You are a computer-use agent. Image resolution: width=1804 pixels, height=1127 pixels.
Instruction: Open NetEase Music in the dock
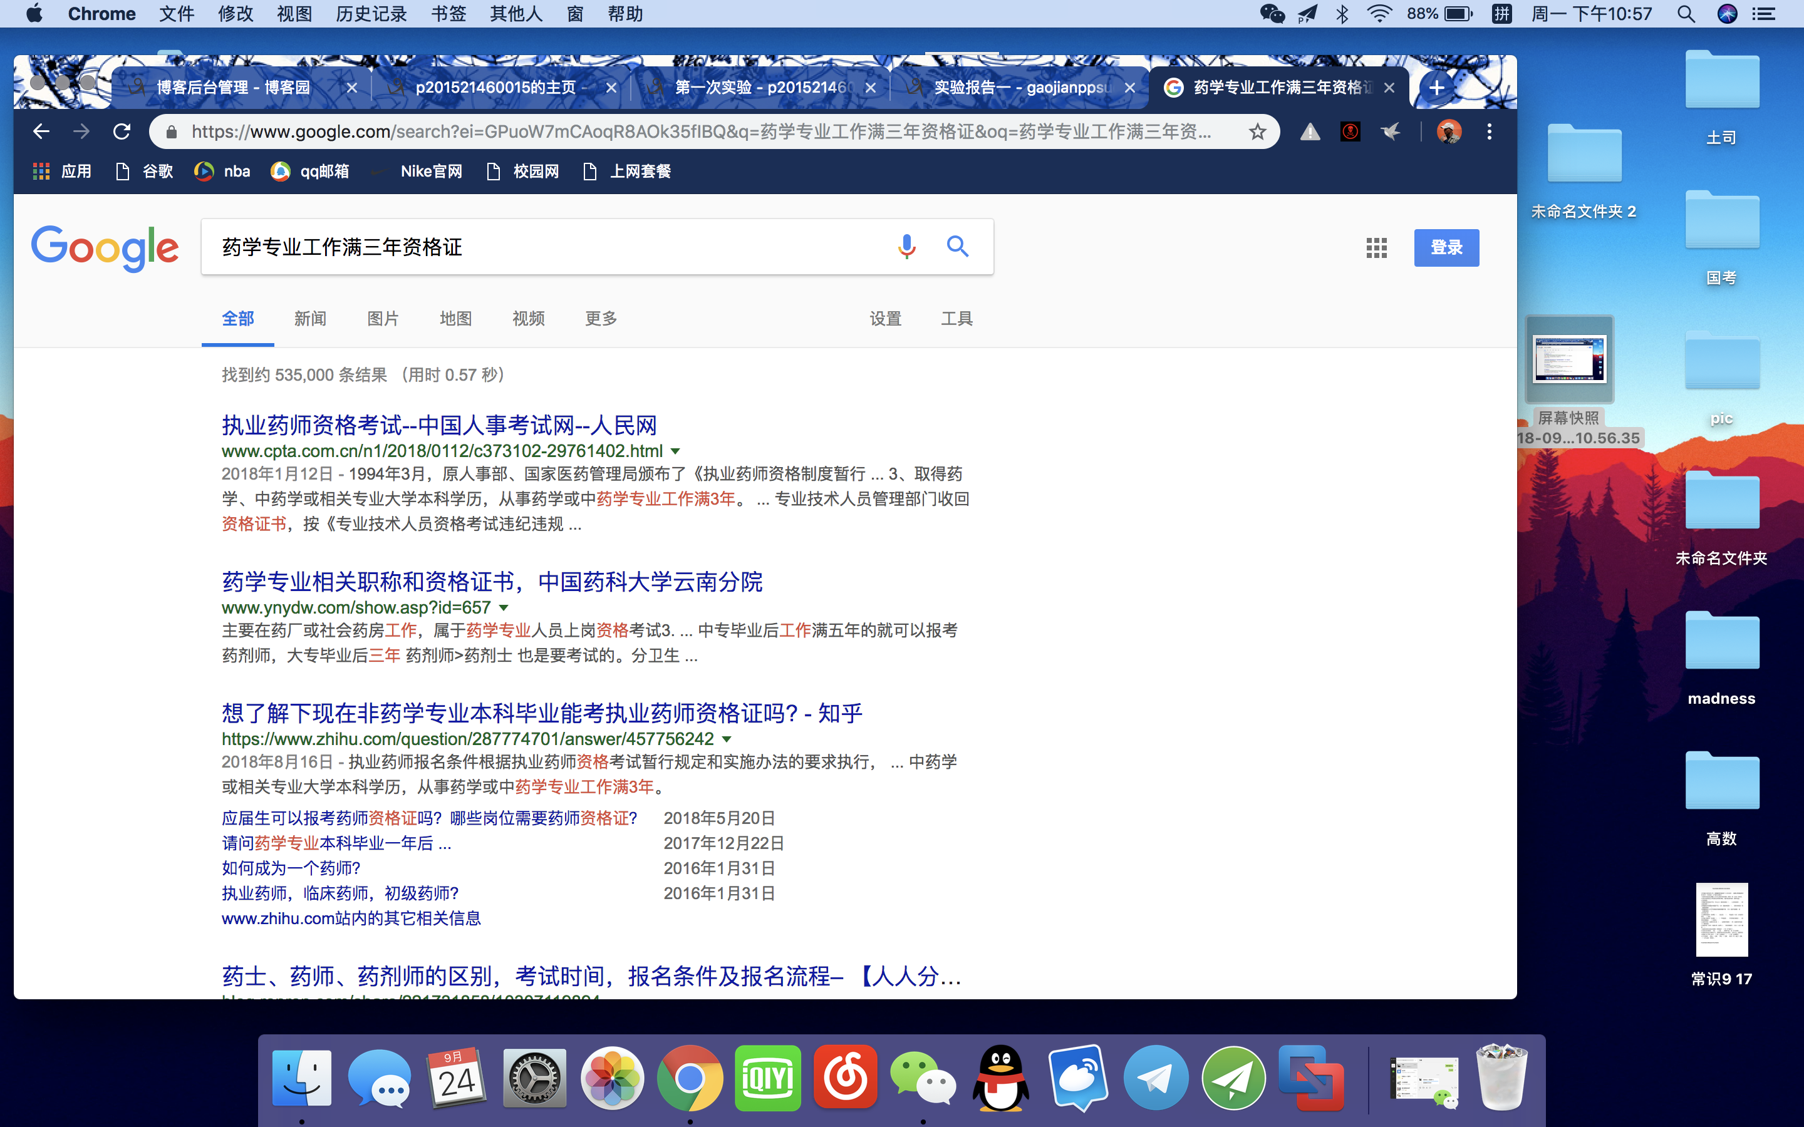click(x=846, y=1078)
